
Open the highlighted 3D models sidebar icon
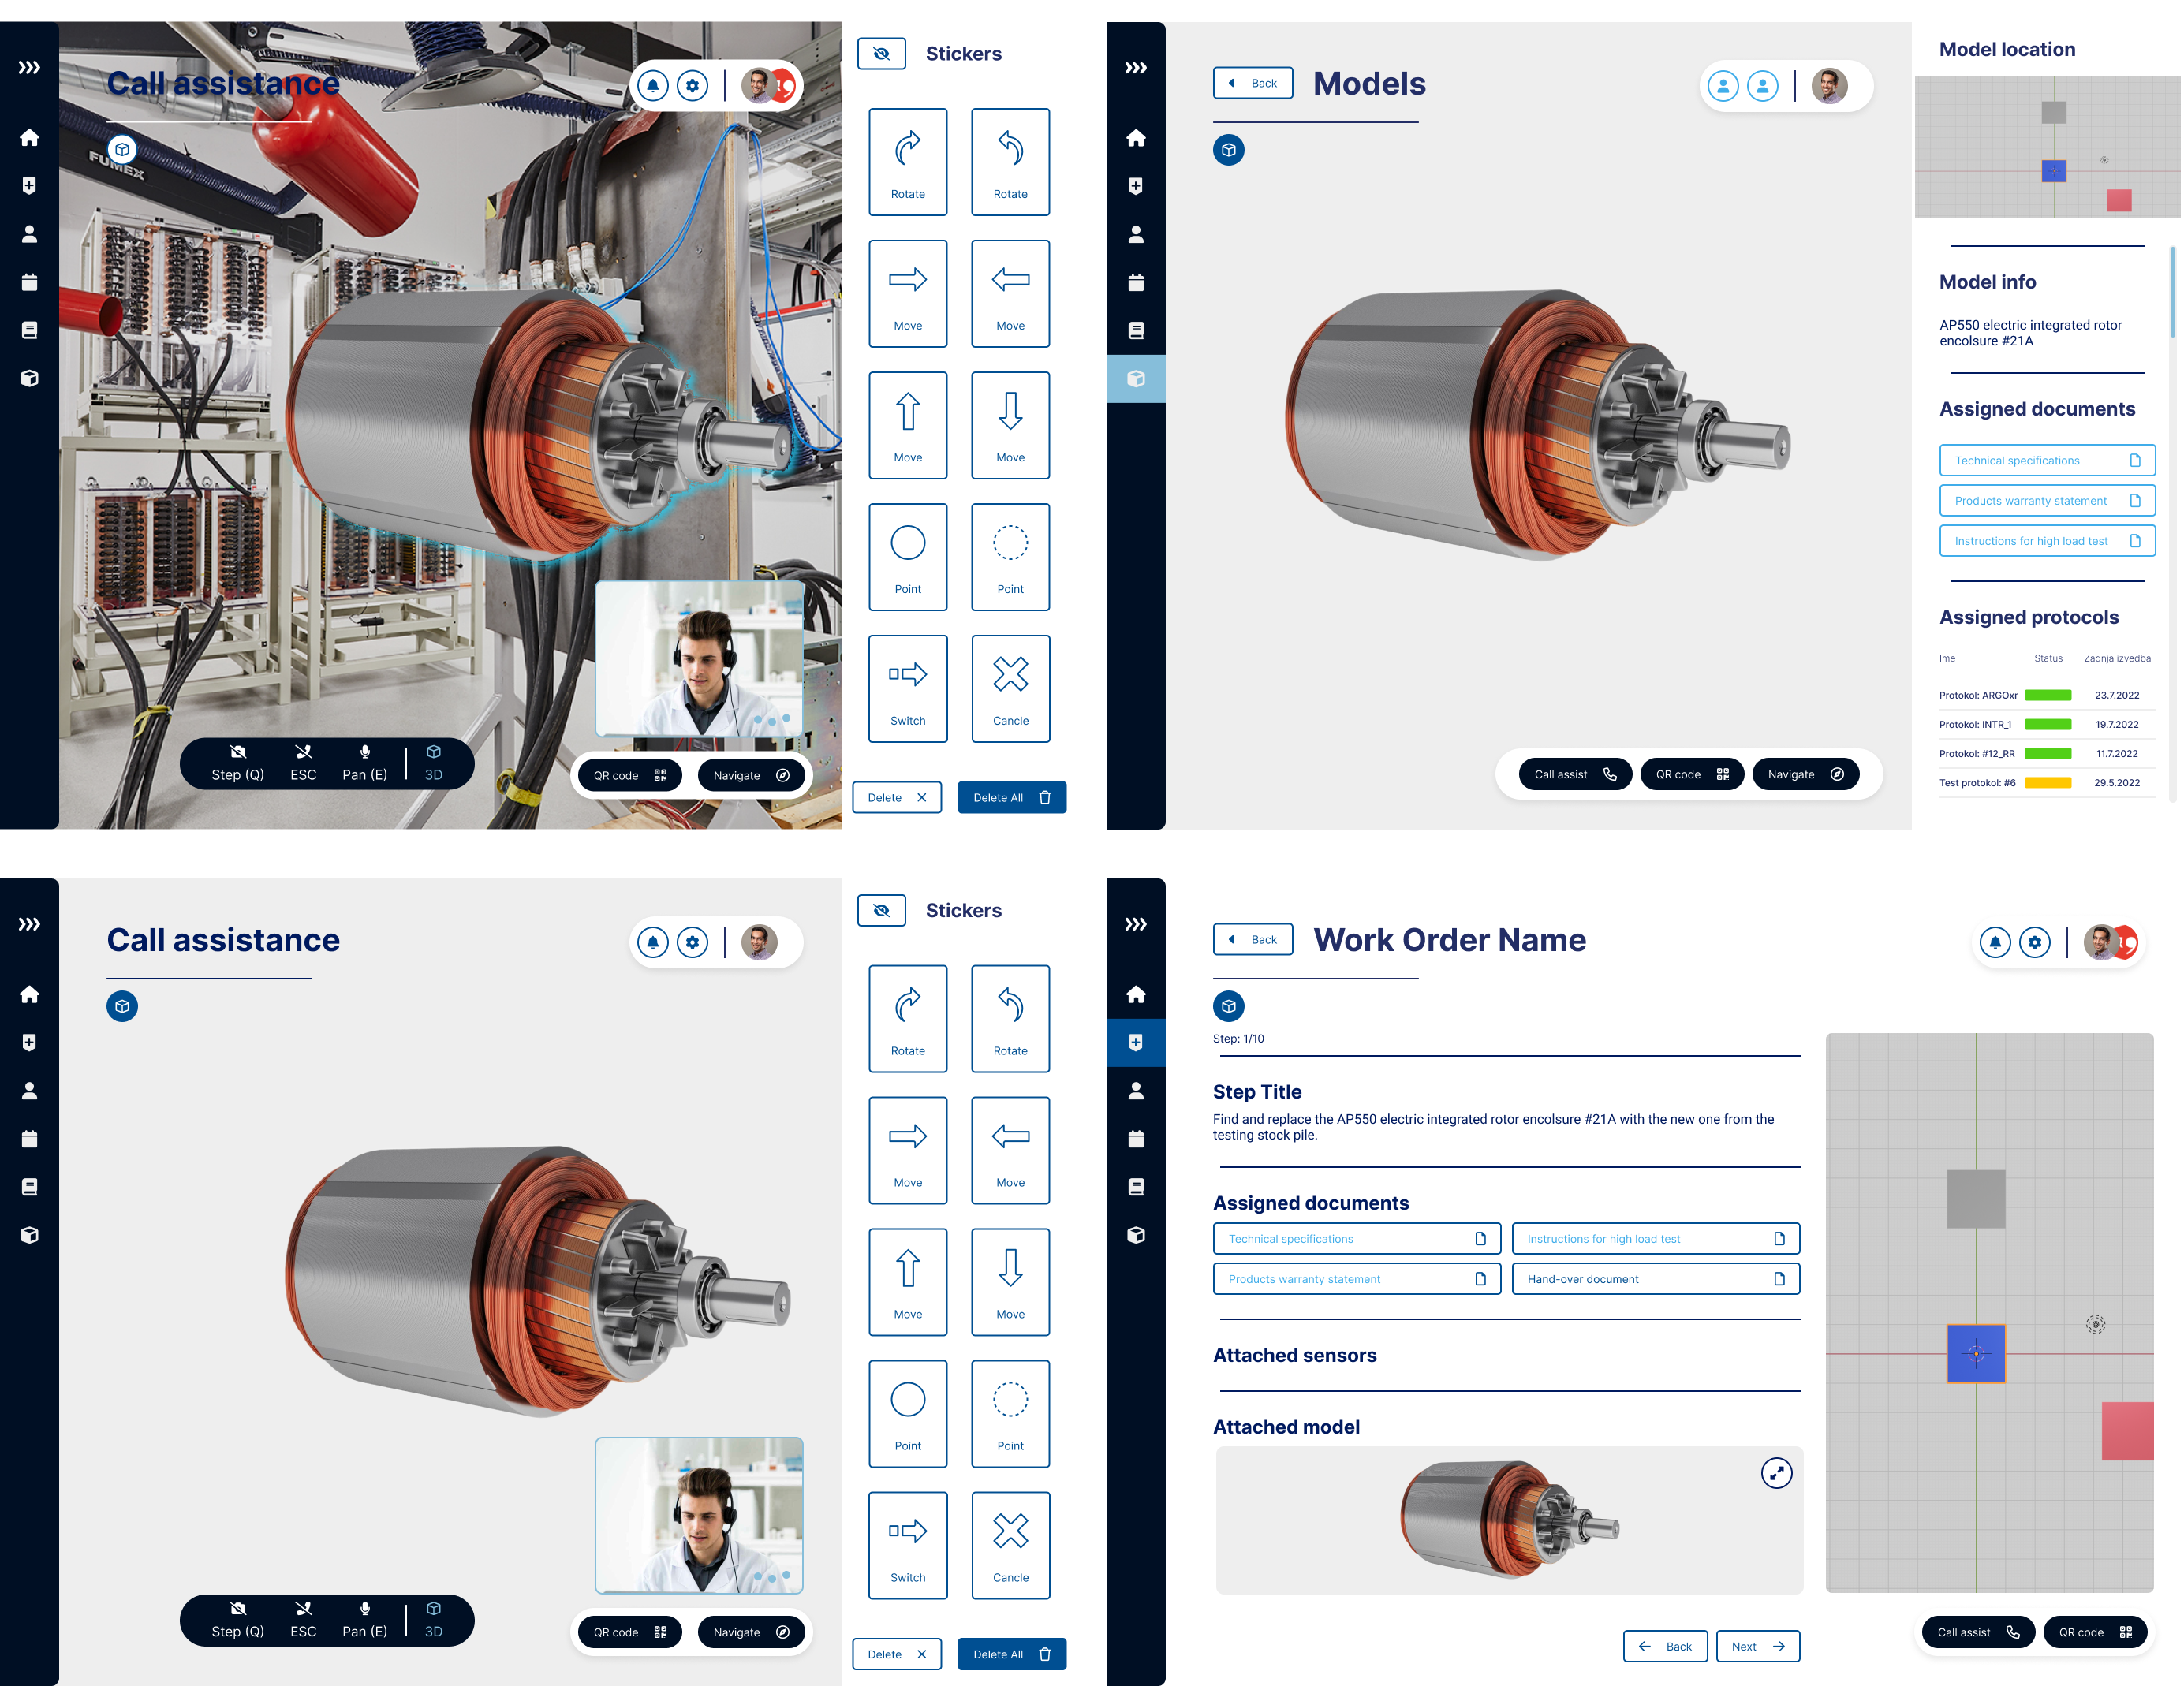(x=1135, y=379)
